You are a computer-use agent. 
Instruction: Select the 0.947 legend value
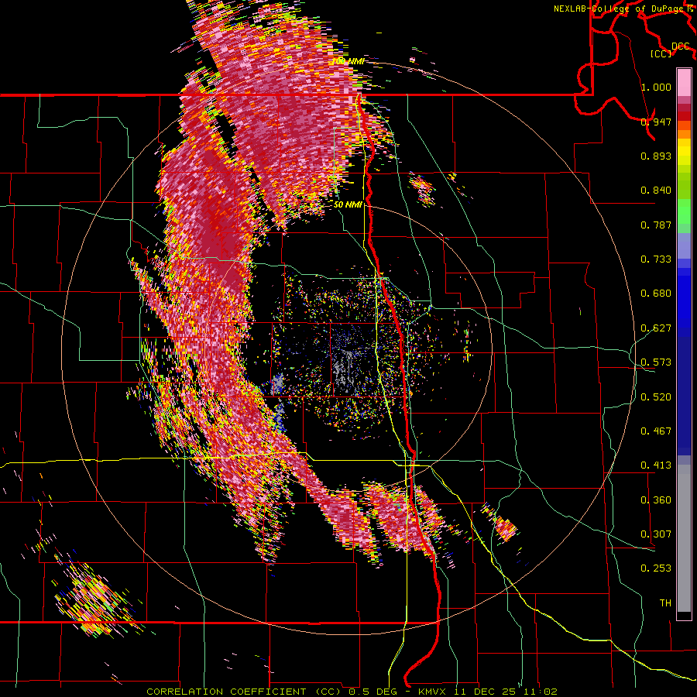pos(656,122)
